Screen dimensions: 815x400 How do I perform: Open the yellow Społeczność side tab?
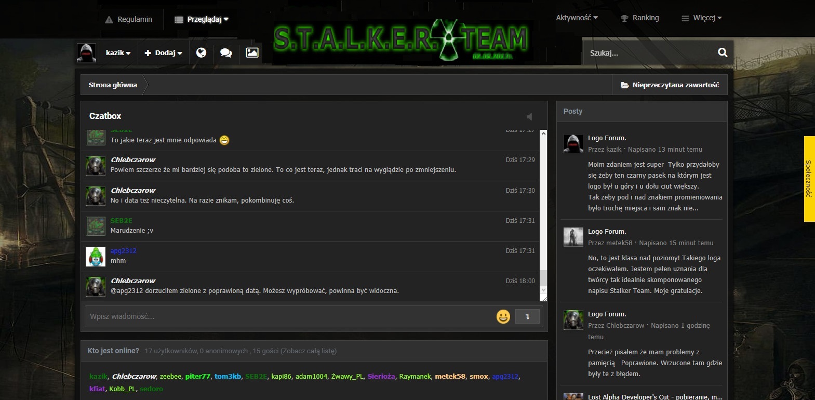(x=809, y=179)
